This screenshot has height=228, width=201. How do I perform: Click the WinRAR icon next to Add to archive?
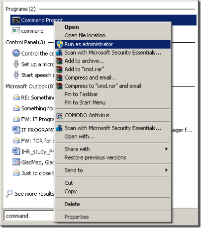pos(59,61)
